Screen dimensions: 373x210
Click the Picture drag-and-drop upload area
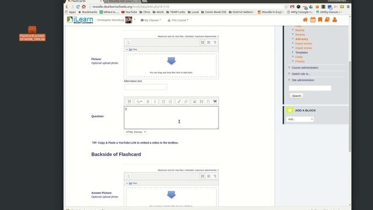tap(171, 65)
